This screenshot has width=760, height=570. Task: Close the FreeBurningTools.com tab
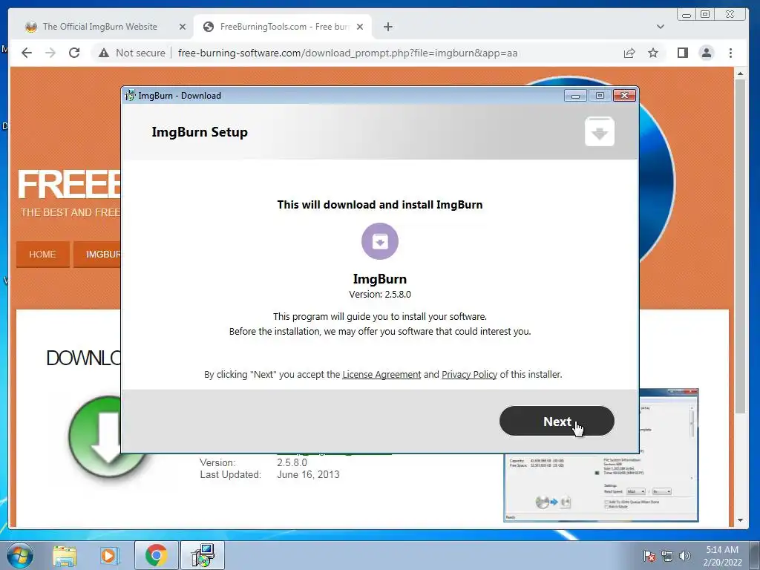pos(360,27)
